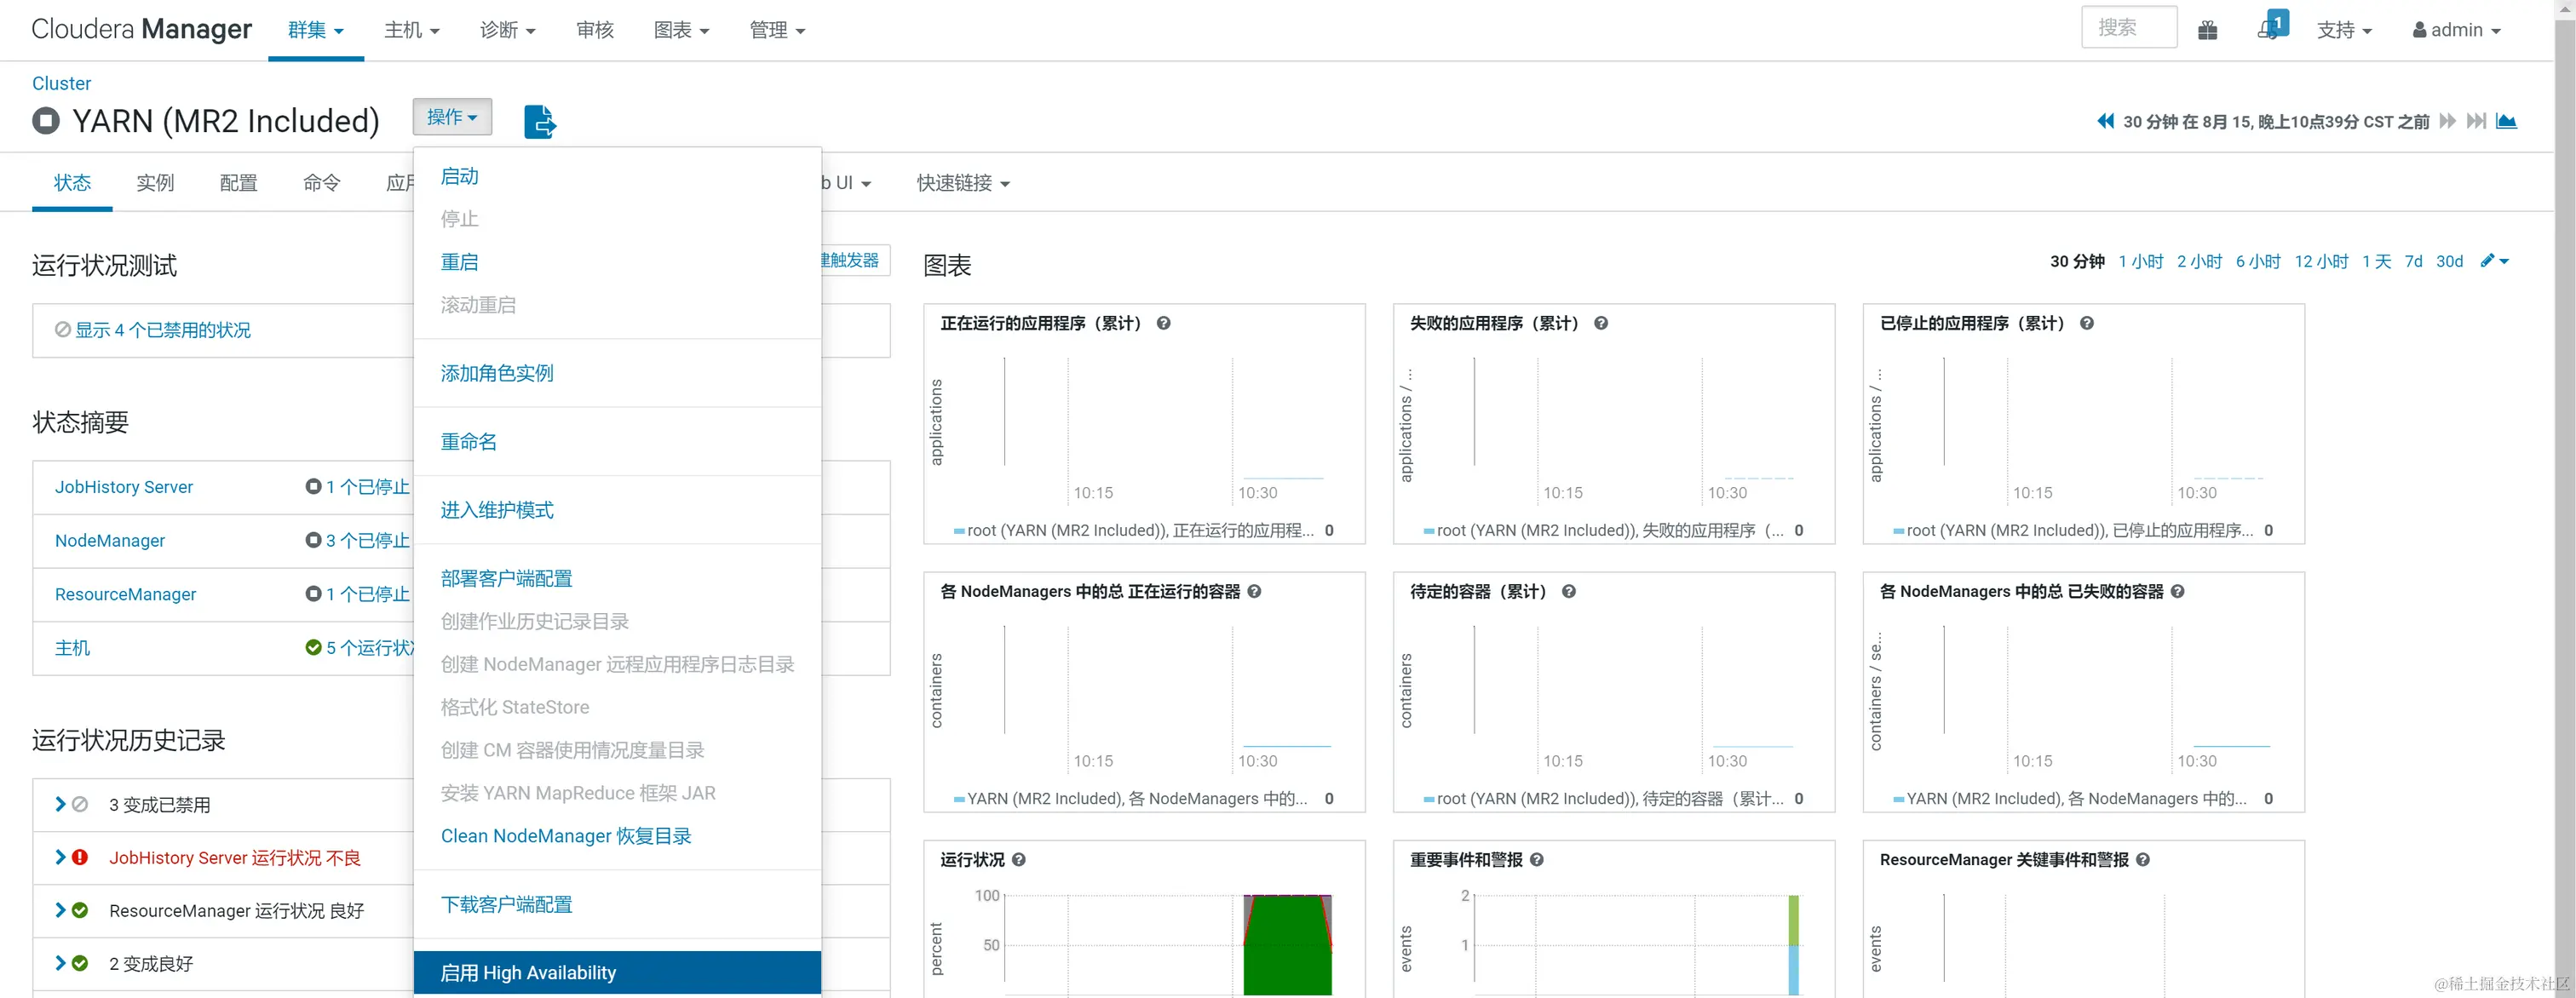Screen dimensions: 2576x998
Task: Select 重启 in the actions menu
Action: pos(459,262)
